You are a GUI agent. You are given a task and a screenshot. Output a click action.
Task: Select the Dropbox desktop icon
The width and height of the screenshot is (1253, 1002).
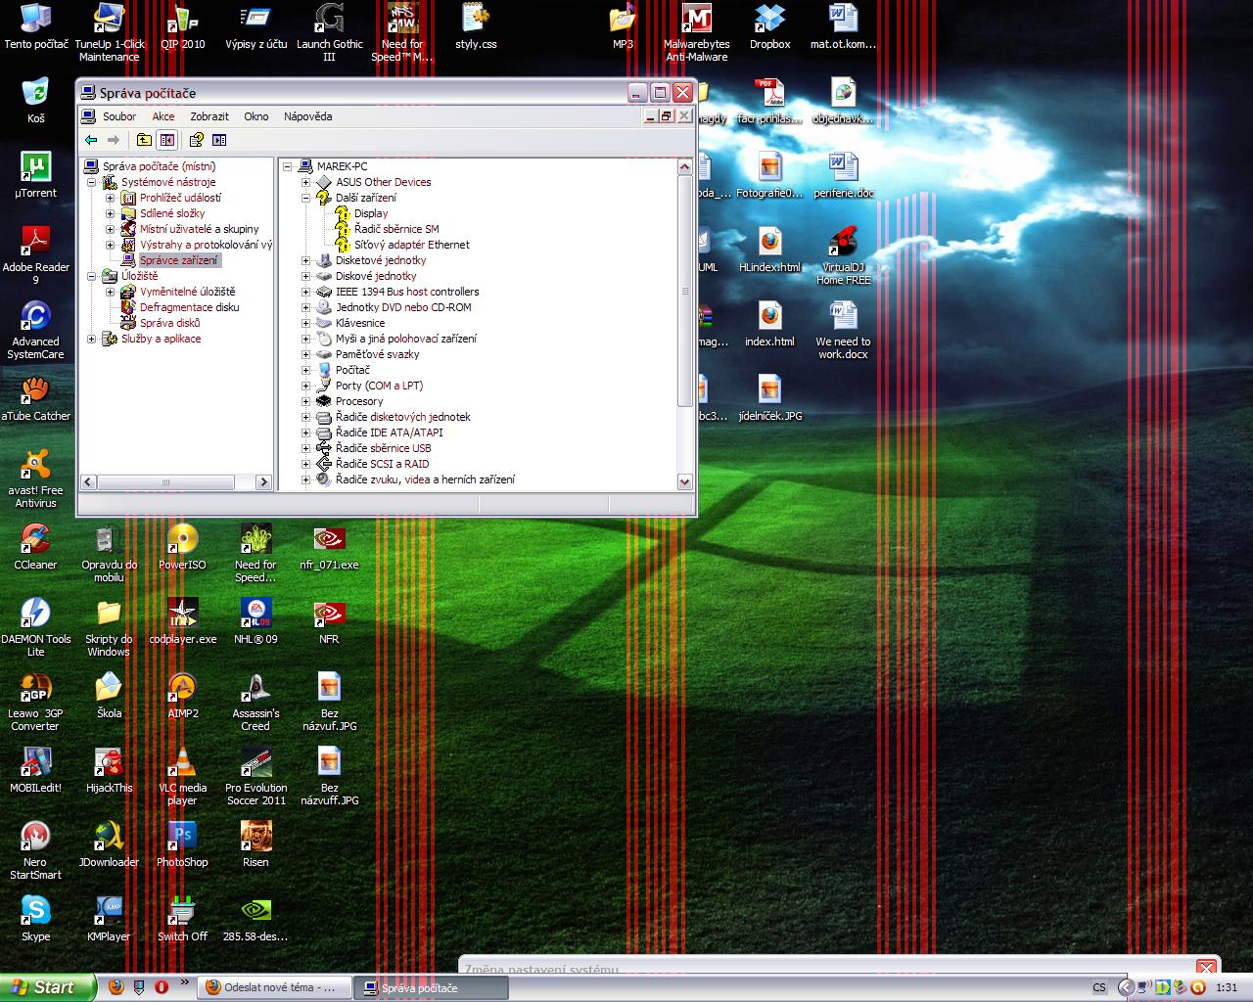click(769, 26)
